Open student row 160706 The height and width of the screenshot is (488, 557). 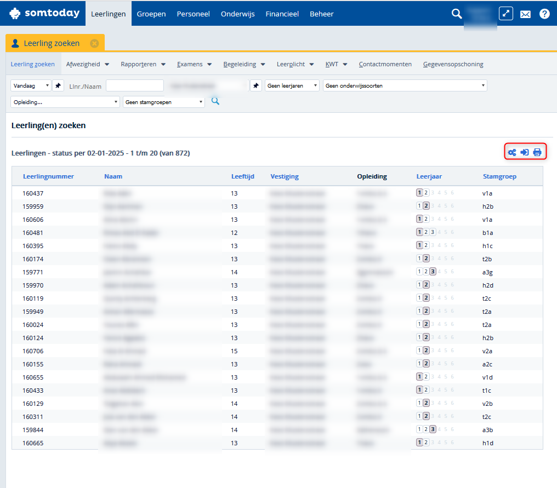[x=277, y=351]
